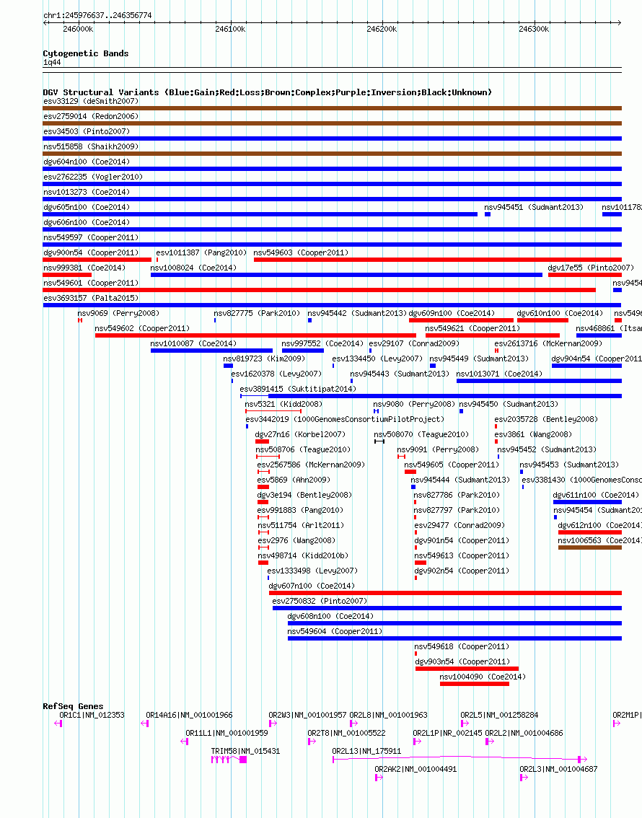The height and width of the screenshot is (818, 642).
Task: Click the esv33129 (deSmith2007) brown variant bar
Action: pos(333,108)
